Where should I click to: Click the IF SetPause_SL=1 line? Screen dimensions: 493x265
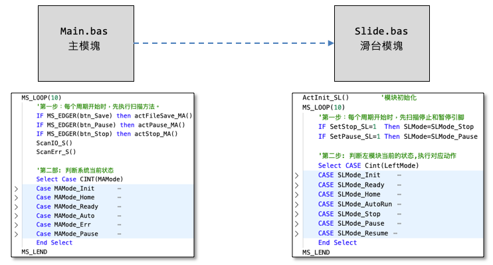pyautogui.click(x=398, y=136)
